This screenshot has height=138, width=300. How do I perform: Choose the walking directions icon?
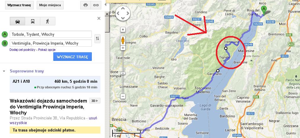pyautogui.click(x=48, y=21)
